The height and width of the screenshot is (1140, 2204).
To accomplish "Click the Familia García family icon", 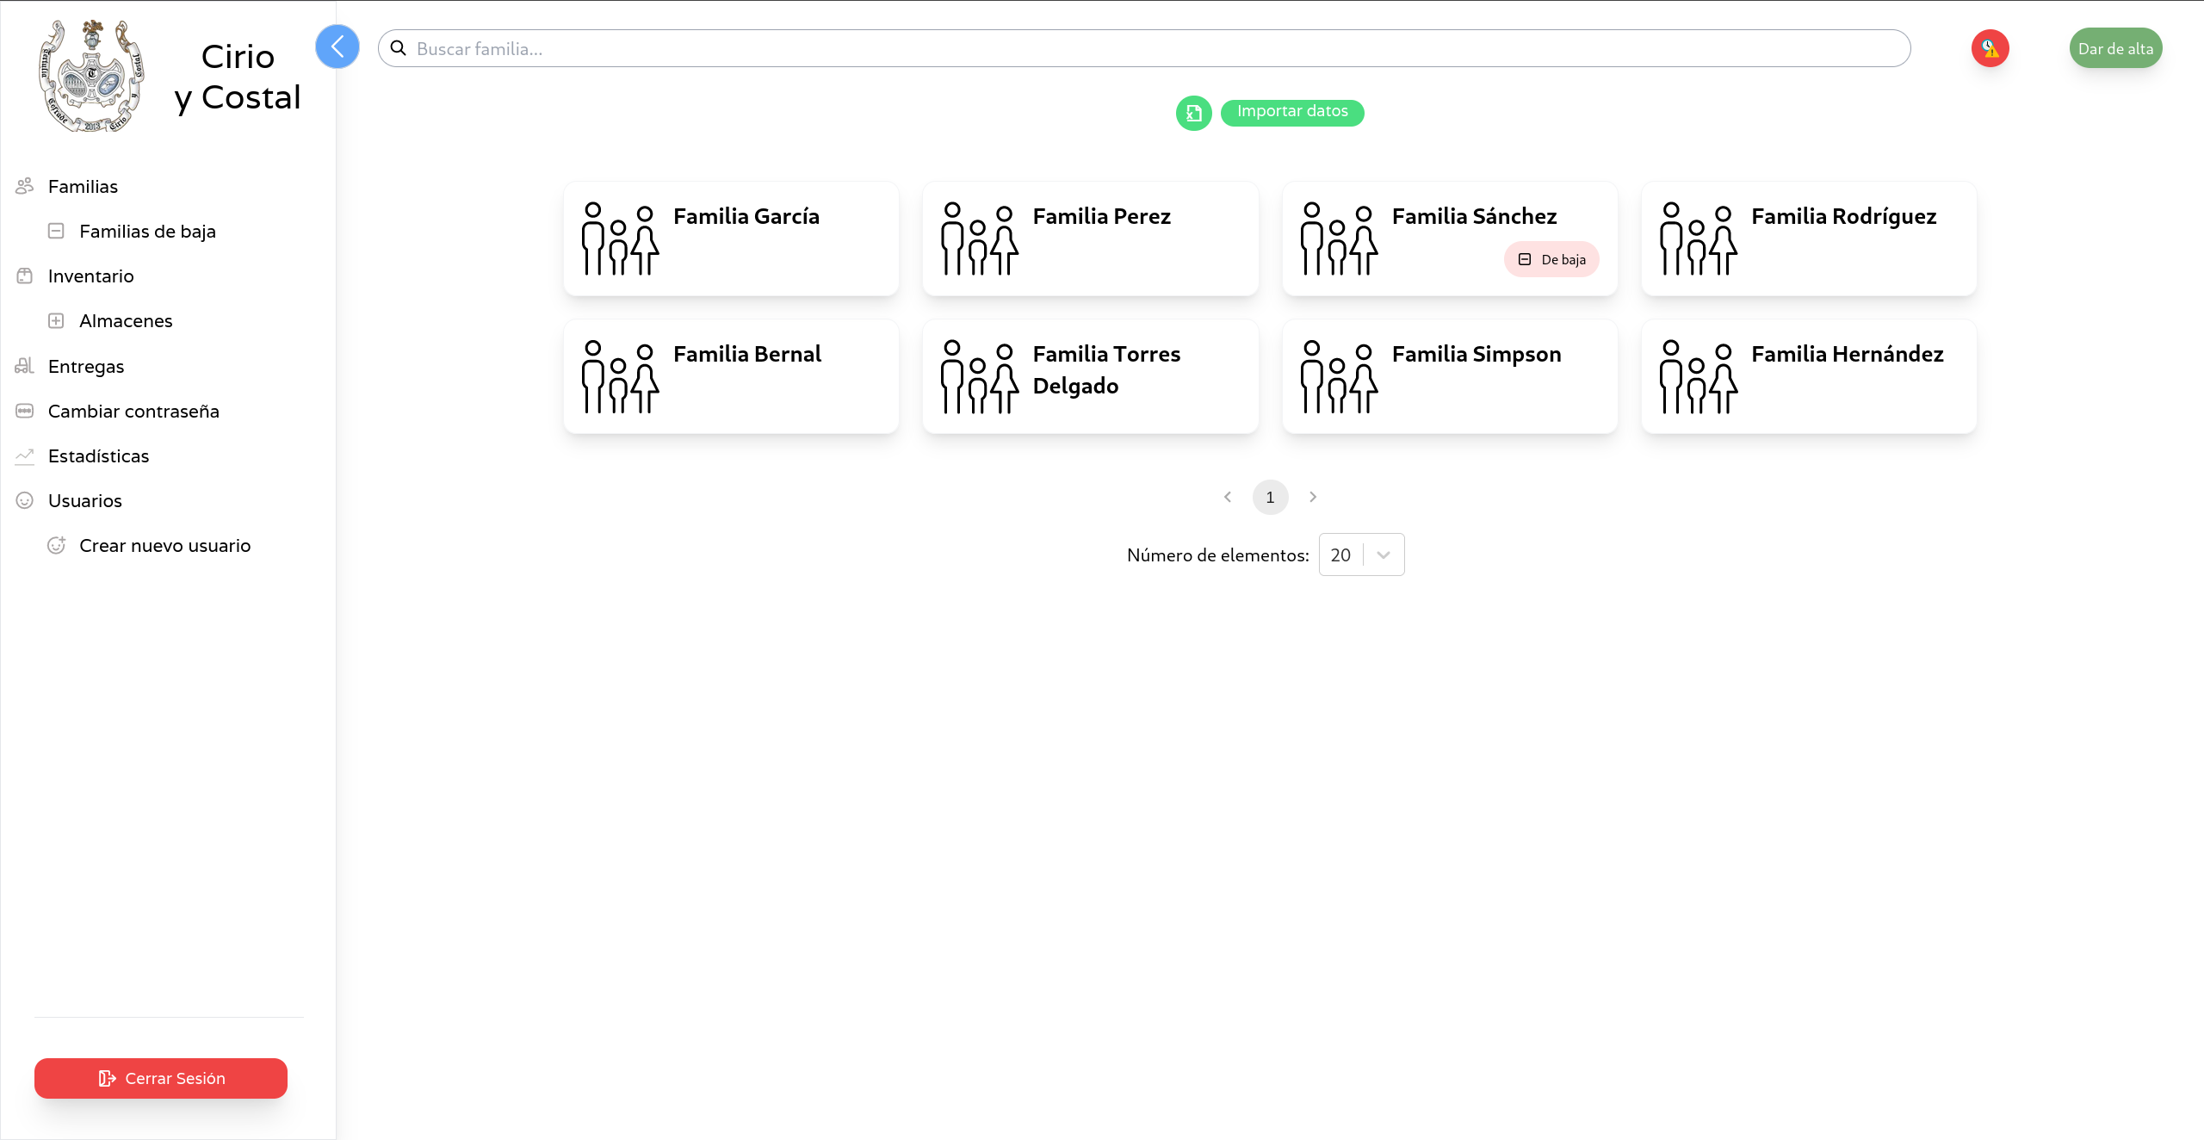I will pos(619,239).
